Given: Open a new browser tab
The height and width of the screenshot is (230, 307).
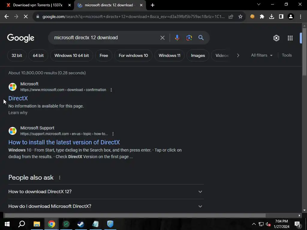Looking at the screenshot, I should click(x=153, y=5).
